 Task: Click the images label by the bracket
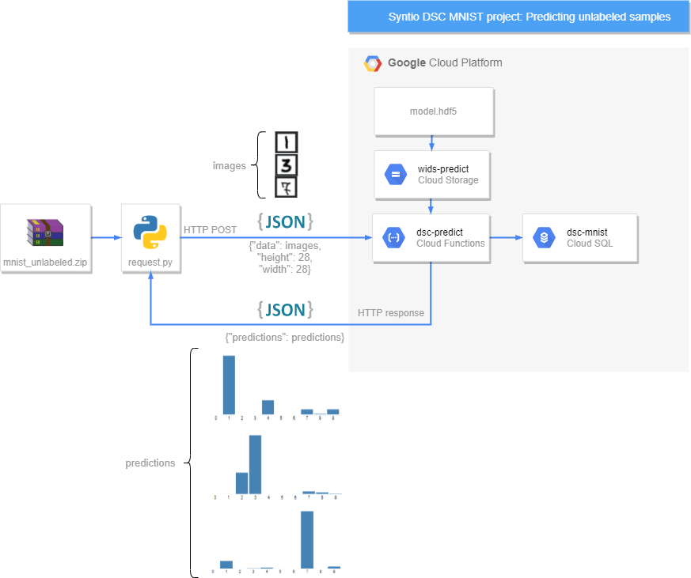click(230, 166)
